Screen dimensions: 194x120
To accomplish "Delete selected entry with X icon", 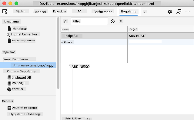I will (121, 21).
